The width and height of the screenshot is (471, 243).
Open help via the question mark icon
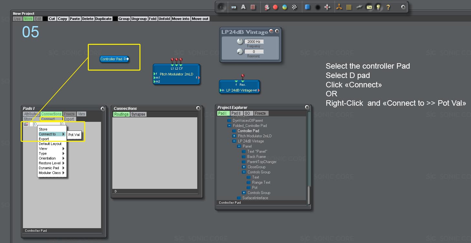pyautogui.click(x=388, y=7)
